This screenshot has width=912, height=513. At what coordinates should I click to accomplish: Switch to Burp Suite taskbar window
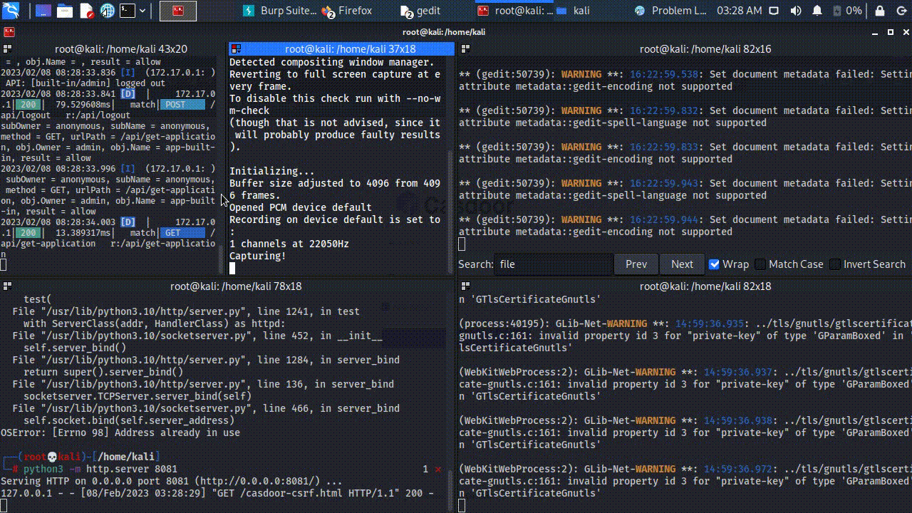coord(279,11)
